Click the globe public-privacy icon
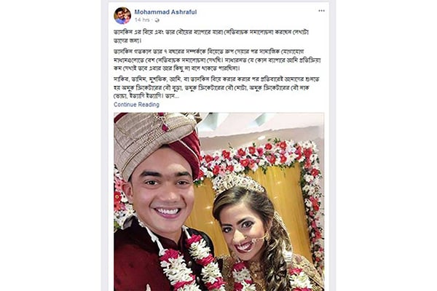The image size is (437, 291). pyautogui.click(x=157, y=20)
